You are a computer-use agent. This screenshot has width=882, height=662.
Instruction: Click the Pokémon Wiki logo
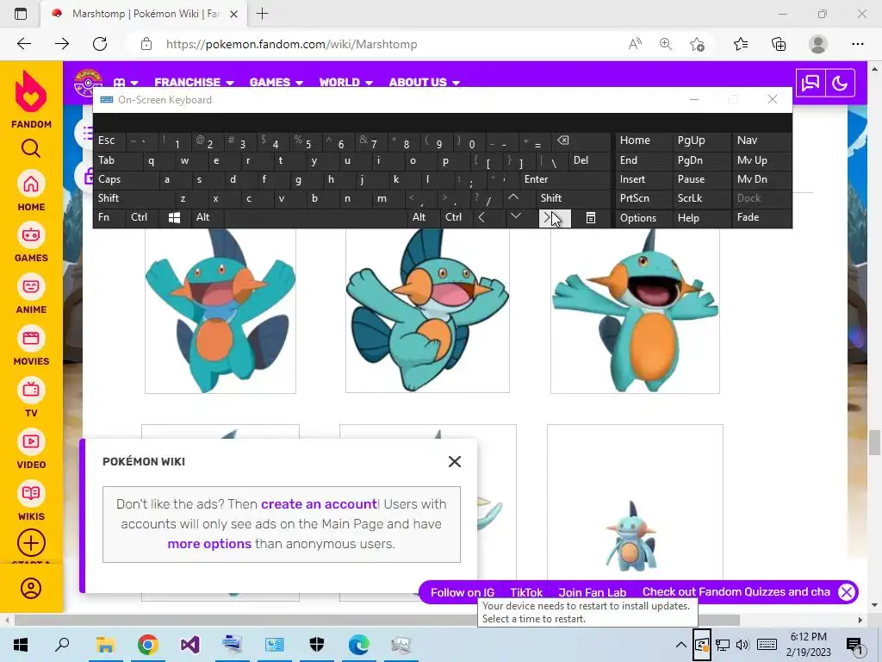89,84
